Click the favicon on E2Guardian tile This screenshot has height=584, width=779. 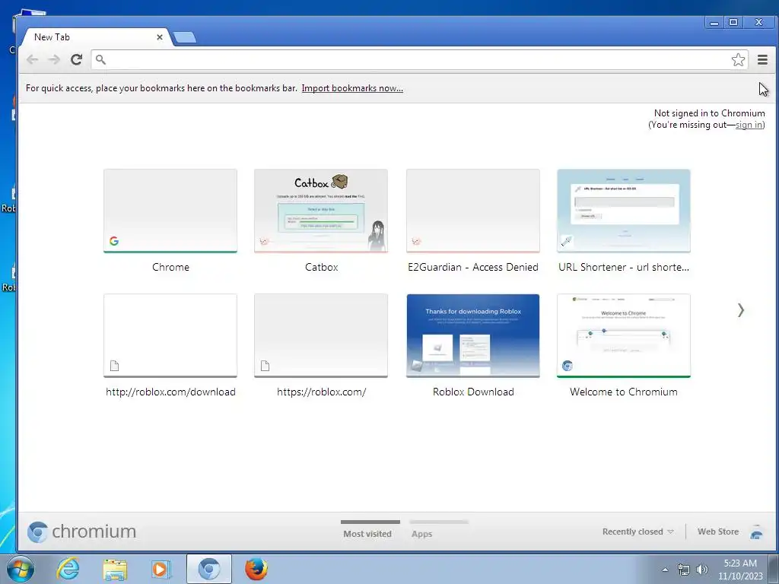pos(416,241)
